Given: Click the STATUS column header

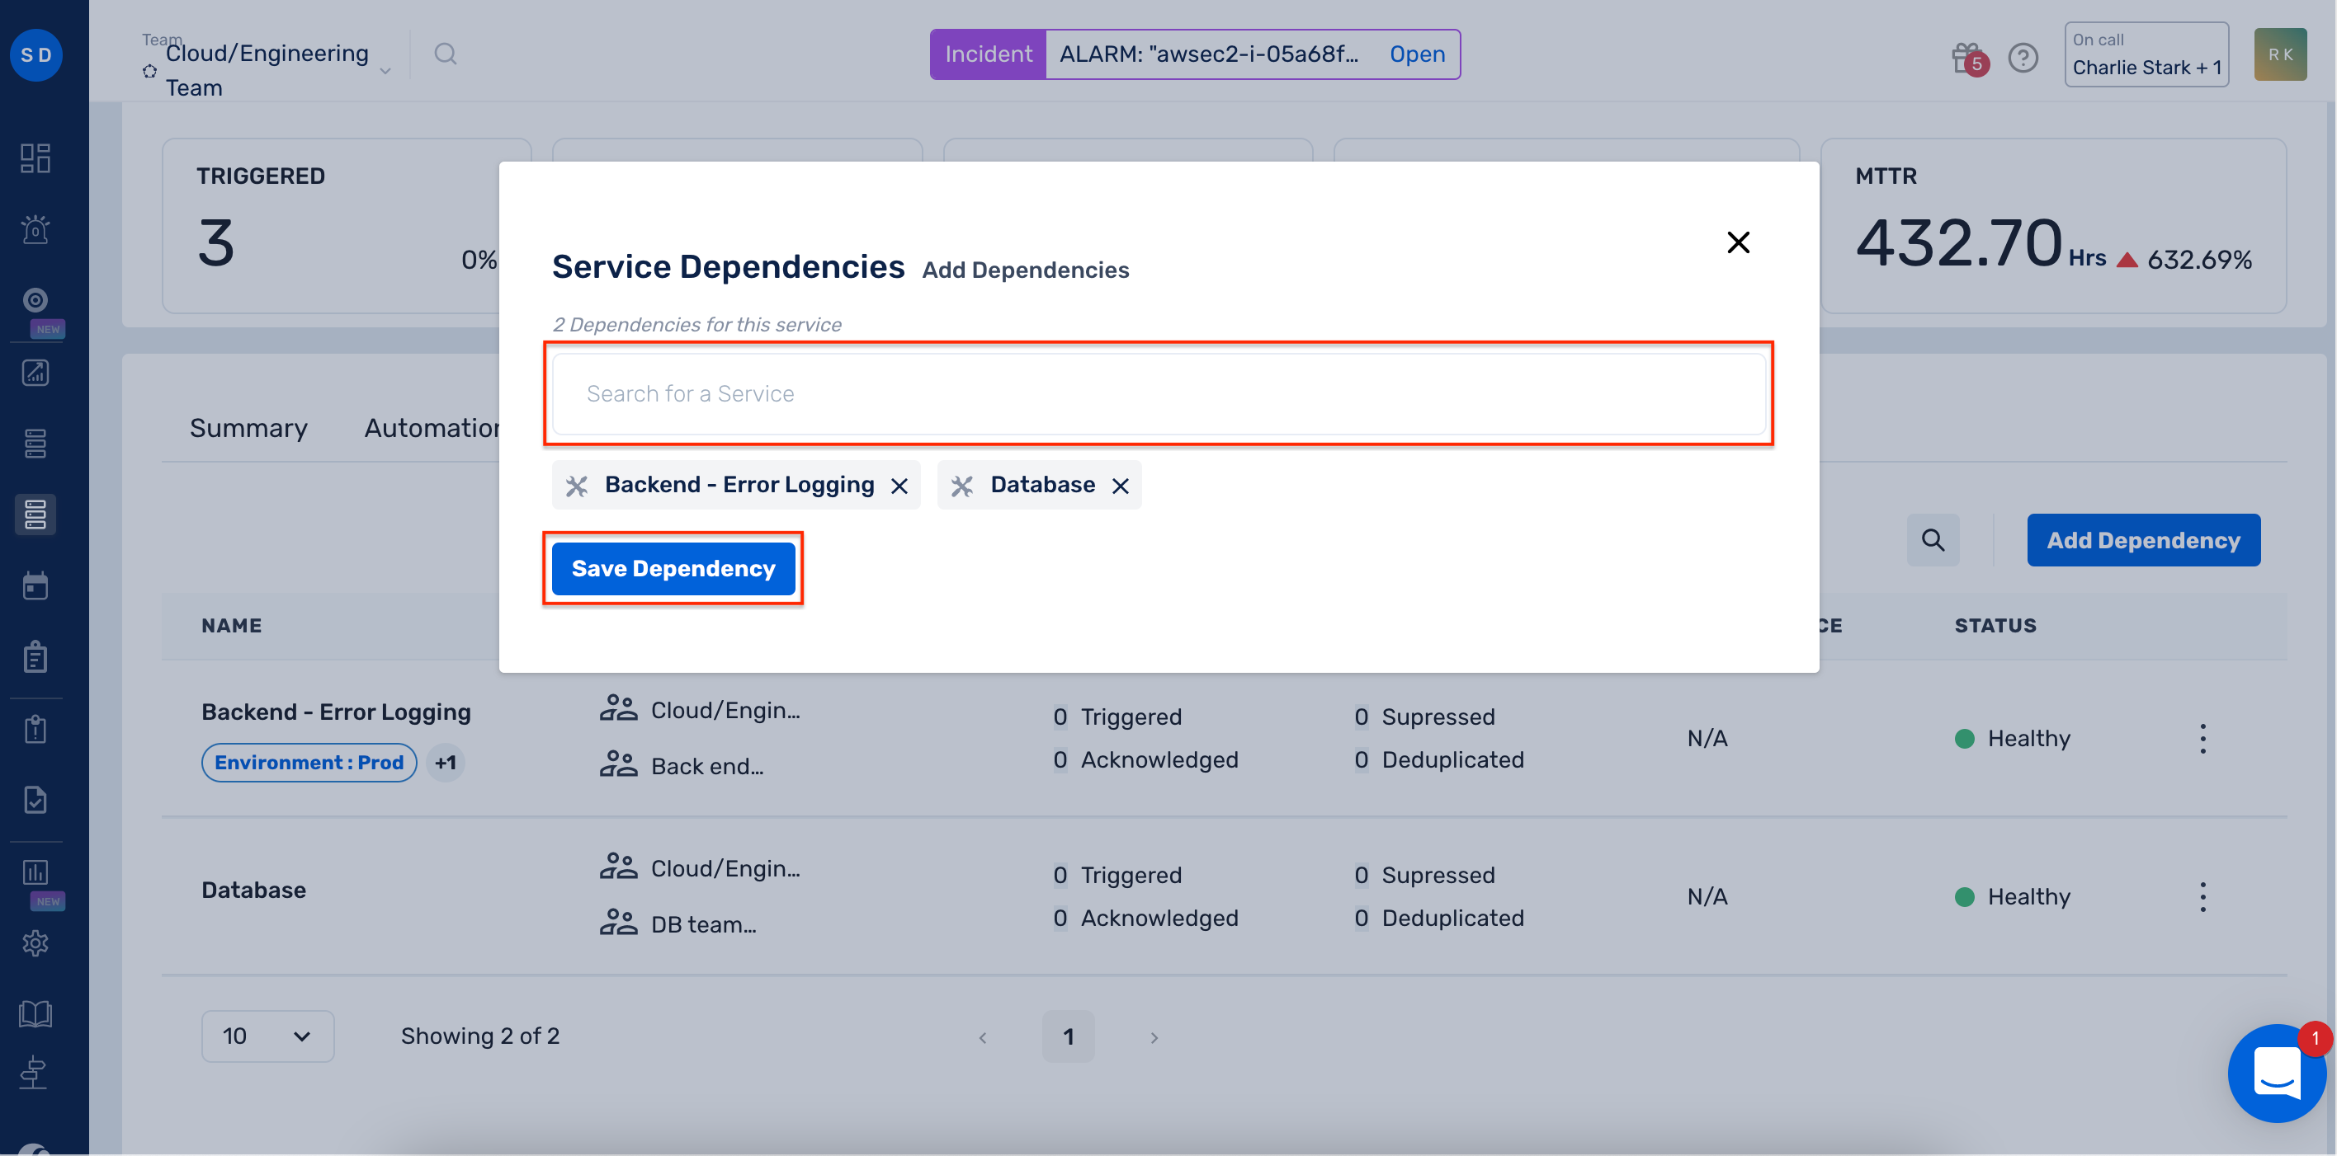Looking at the screenshot, I should (1995, 626).
